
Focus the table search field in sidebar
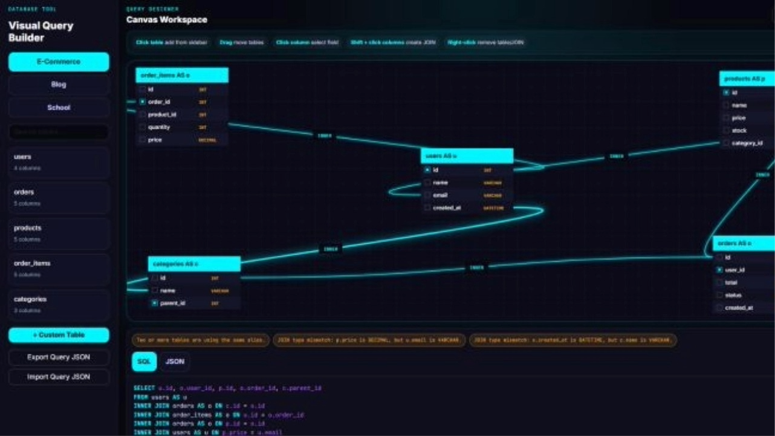pos(59,132)
